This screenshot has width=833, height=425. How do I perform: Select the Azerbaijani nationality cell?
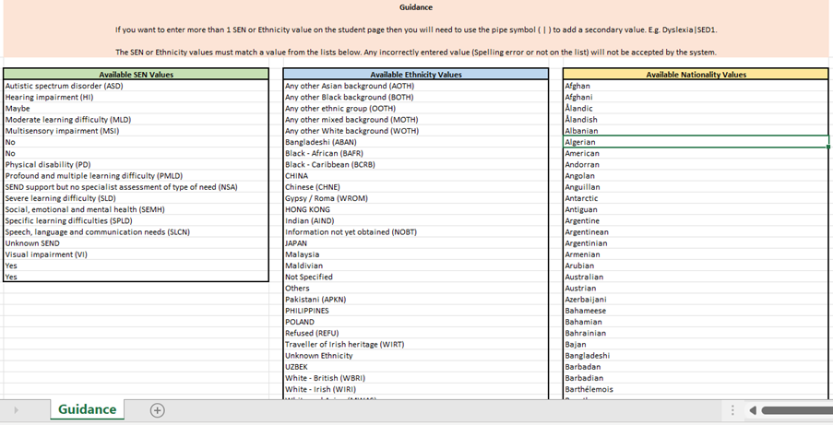pyautogui.click(x=696, y=299)
